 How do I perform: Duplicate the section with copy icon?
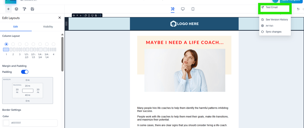point(85,15)
